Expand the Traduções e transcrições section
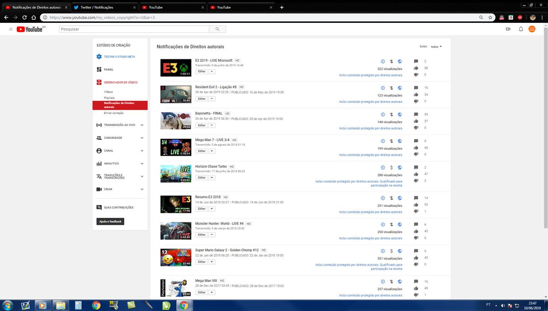Image resolution: width=548 pixels, height=311 pixels. tap(142, 176)
